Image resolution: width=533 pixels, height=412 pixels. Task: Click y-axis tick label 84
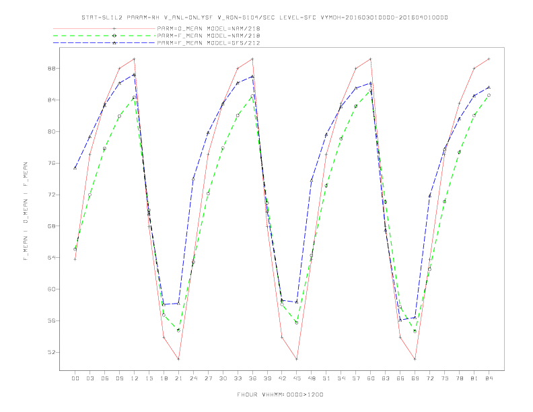[52, 100]
